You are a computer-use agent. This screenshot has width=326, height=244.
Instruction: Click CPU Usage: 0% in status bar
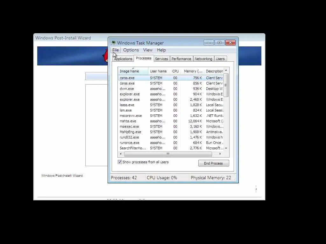click(162, 178)
